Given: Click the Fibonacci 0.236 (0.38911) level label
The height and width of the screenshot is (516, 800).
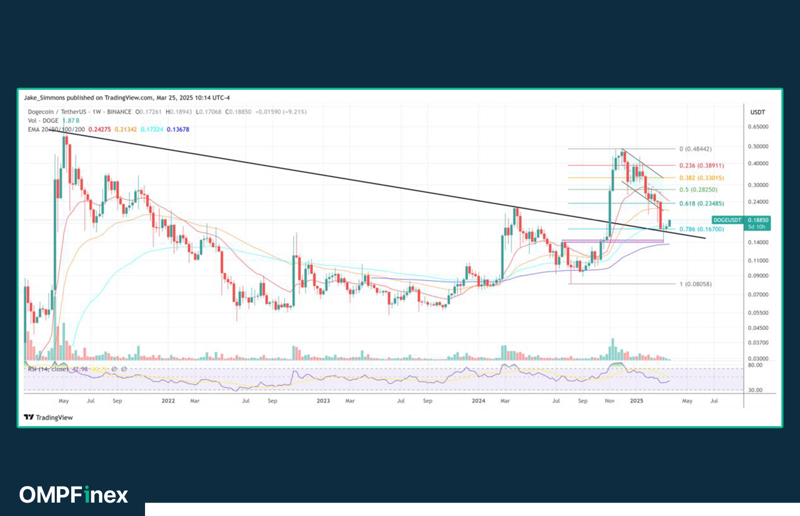Looking at the screenshot, I should 701,166.
